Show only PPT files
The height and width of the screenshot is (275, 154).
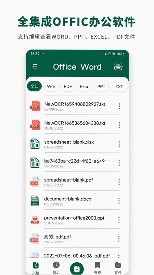101,86
